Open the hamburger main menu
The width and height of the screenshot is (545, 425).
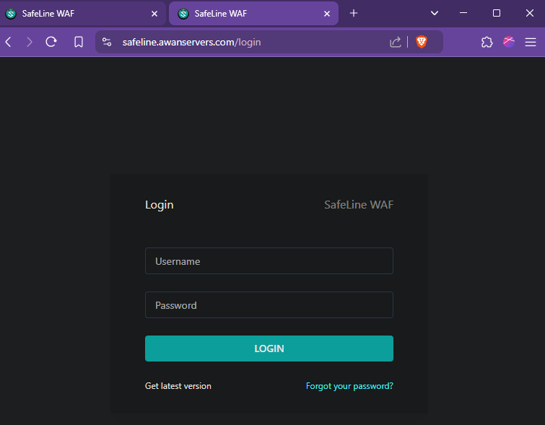point(531,42)
